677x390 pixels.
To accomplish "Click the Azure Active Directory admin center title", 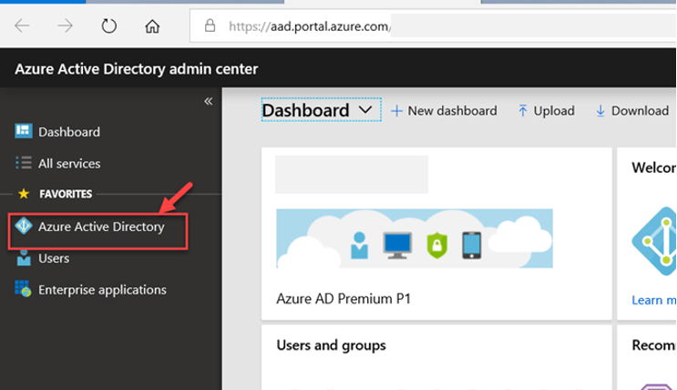I will (x=137, y=69).
